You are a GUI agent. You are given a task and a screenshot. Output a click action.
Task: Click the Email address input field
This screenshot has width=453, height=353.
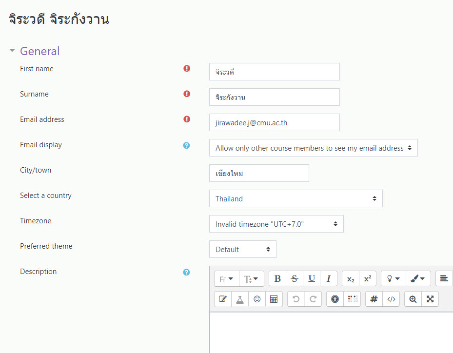click(x=274, y=122)
